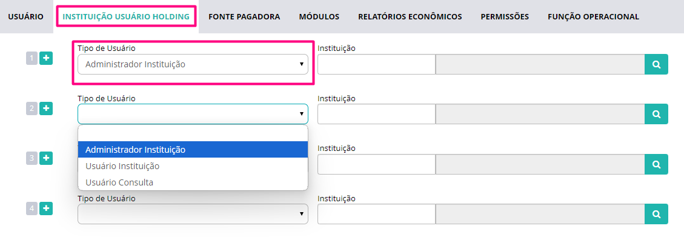Search institution with row 1 magnifier icon
The image size is (684, 237).
pyautogui.click(x=656, y=65)
